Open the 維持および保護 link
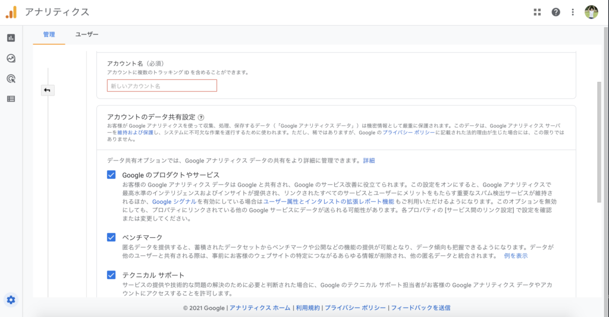 [x=136, y=133]
